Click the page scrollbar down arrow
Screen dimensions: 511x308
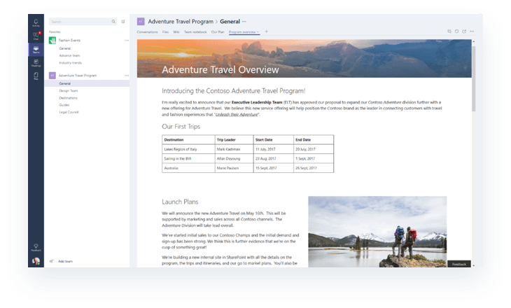pos(473,265)
